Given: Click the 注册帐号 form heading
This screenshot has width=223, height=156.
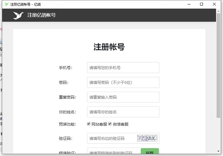Looking at the screenshot, I should [x=109, y=47].
